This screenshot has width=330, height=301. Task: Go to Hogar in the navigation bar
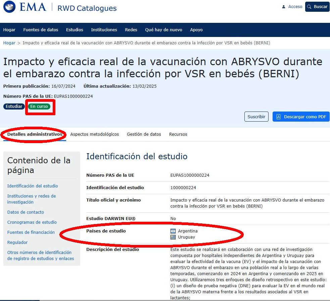[9, 30]
